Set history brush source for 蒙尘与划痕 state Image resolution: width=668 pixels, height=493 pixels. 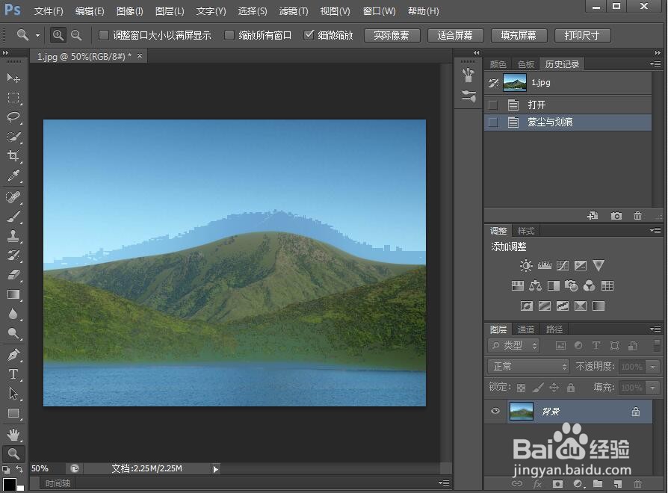click(493, 123)
